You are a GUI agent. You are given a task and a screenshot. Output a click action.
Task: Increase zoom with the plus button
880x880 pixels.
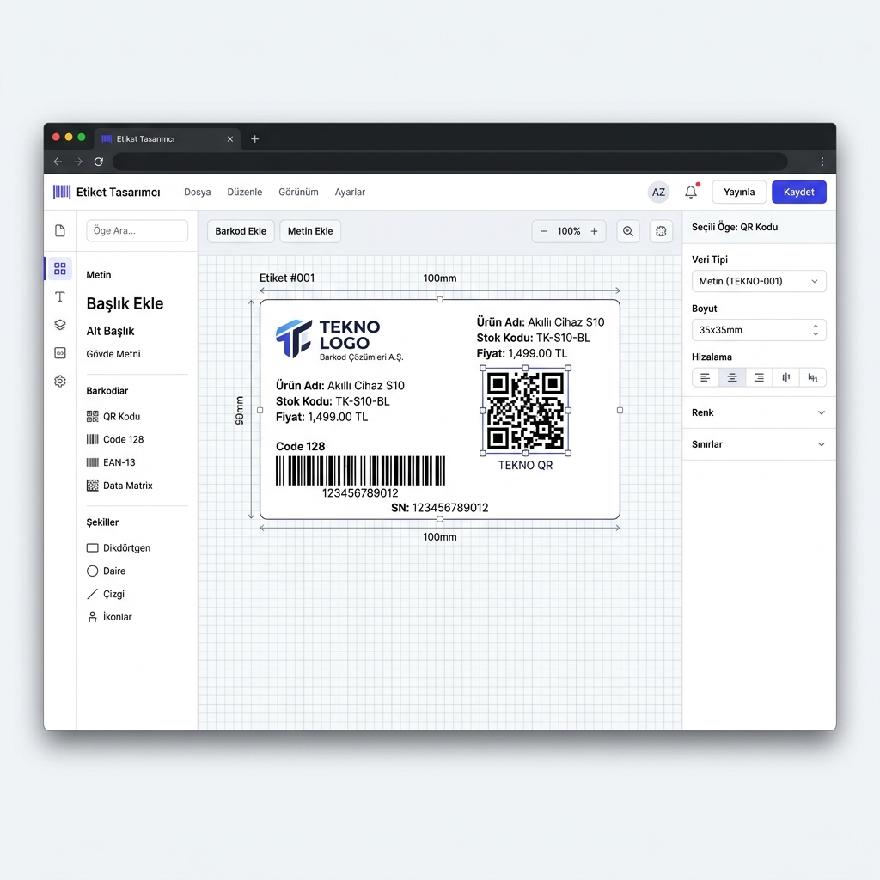(595, 231)
